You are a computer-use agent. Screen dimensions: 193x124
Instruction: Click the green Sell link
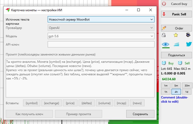187,63
